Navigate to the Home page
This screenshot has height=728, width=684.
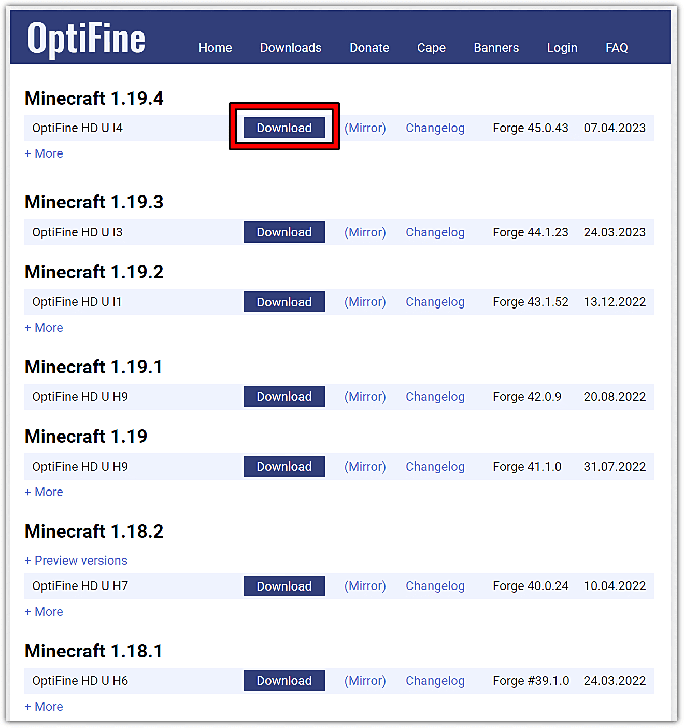[215, 47]
